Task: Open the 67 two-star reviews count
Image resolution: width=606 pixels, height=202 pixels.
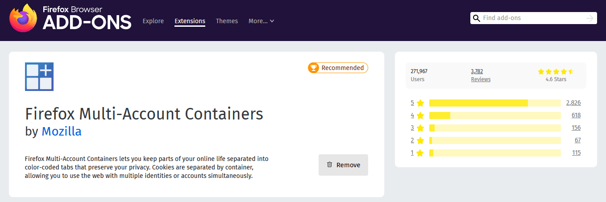Action: pyautogui.click(x=578, y=140)
